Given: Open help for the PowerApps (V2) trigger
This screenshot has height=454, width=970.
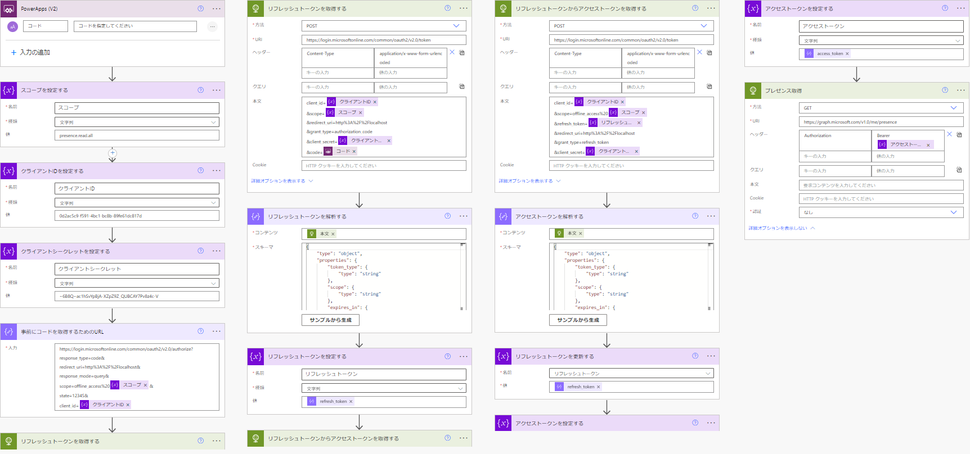Looking at the screenshot, I should click(201, 8).
